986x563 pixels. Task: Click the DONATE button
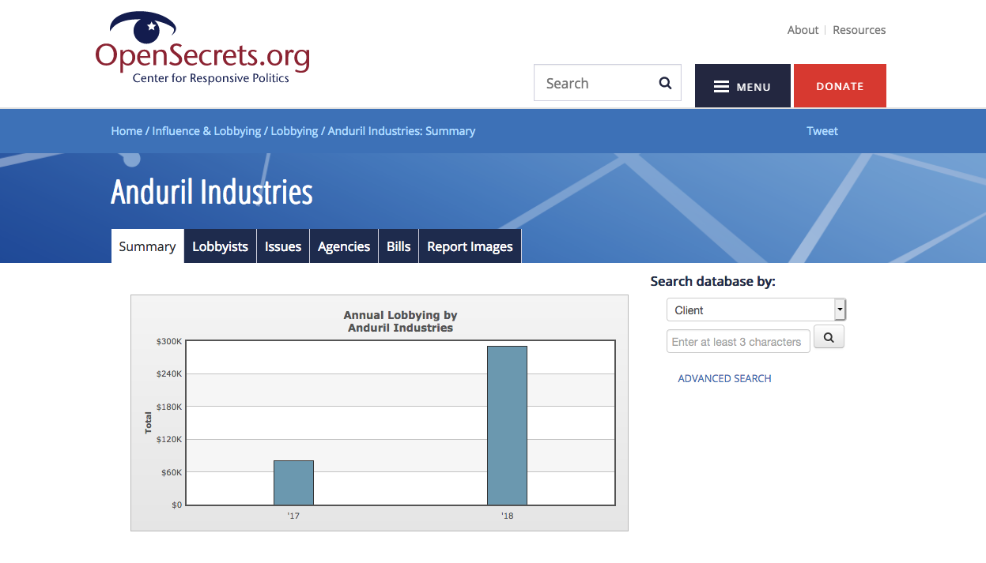[x=840, y=86]
